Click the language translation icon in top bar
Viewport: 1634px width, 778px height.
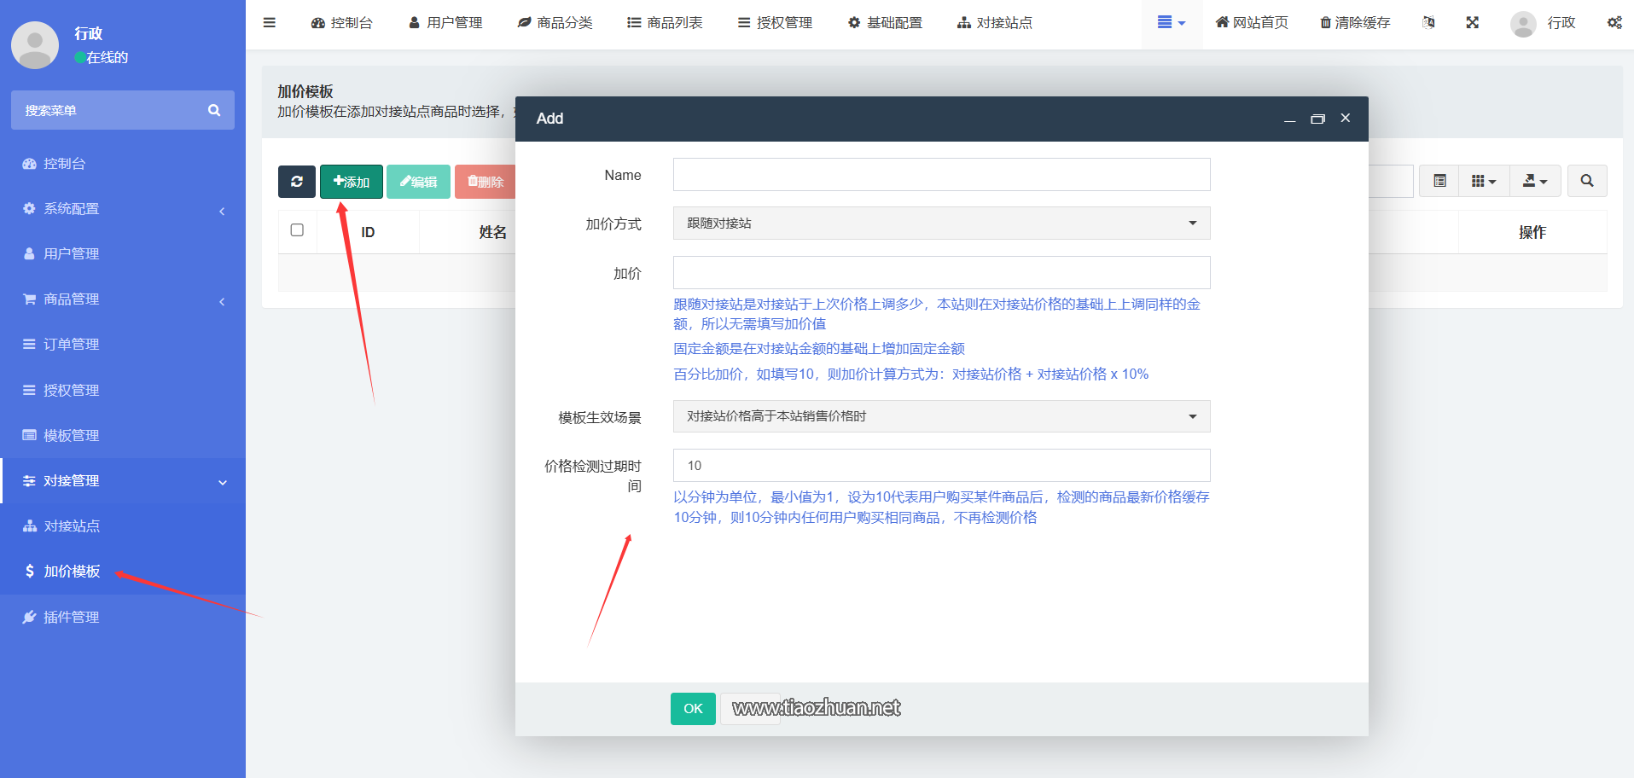point(1428,22)
